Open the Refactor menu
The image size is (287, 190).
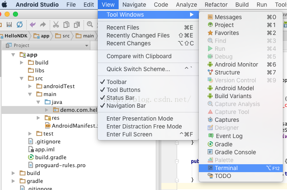pyautogui.click(x=216, y=5)
